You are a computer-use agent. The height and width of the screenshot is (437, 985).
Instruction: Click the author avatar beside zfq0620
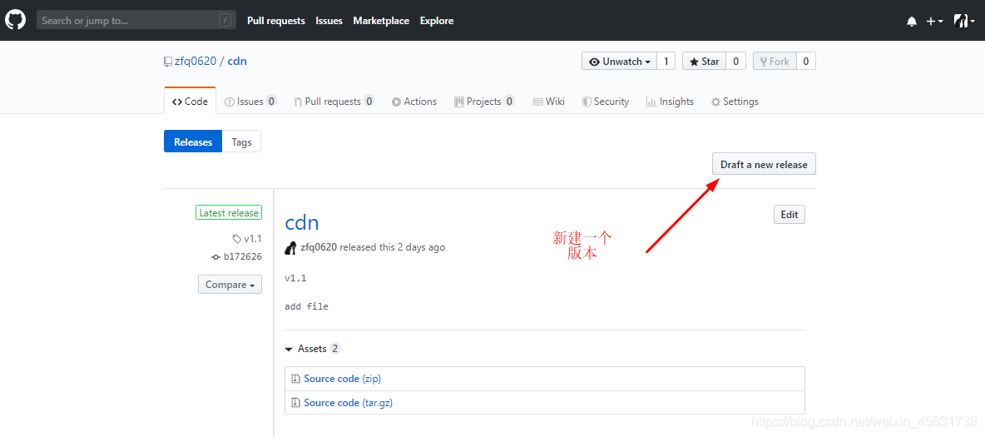coord(291,247)
